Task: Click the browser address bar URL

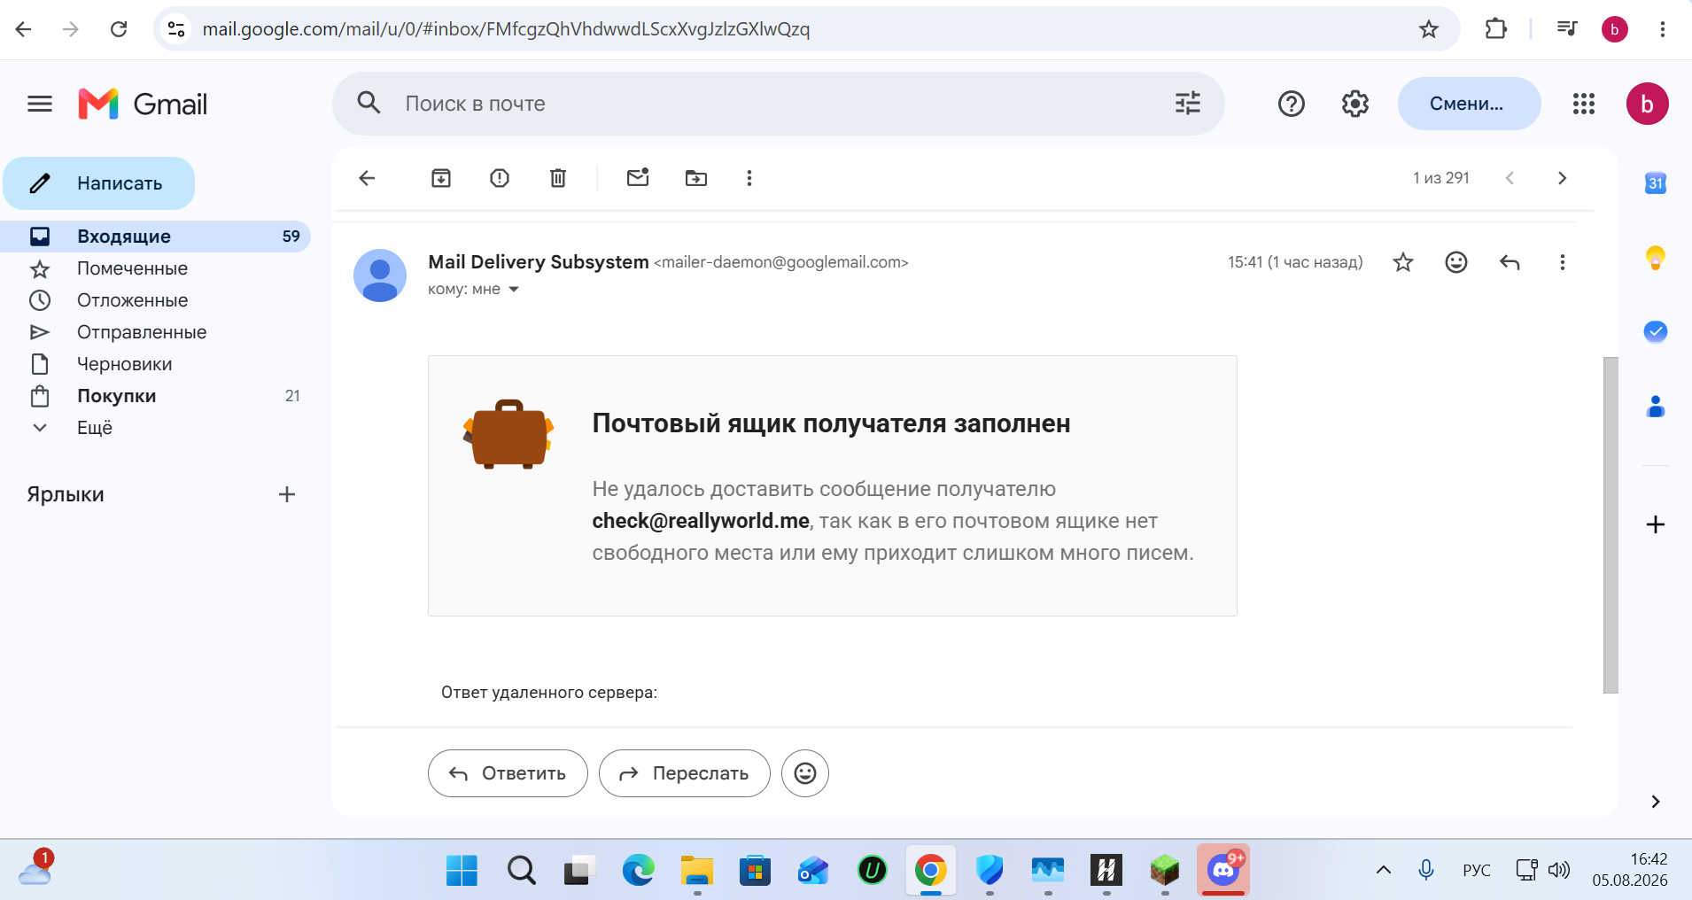Action: point(506,29)
